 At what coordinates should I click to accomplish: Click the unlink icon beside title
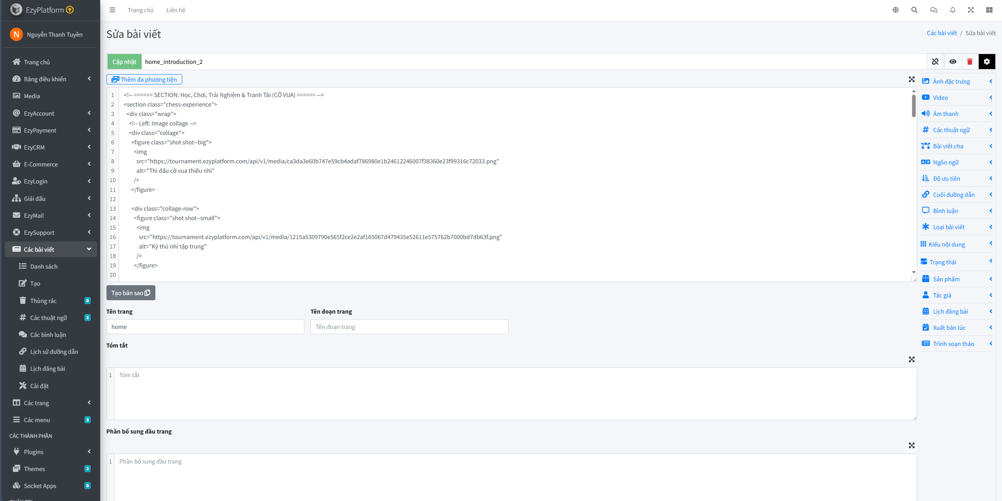tap(935, 62)
